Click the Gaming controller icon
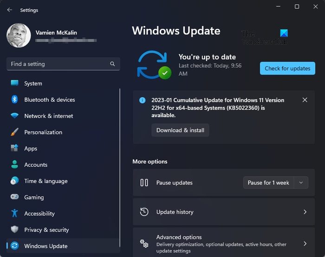The image size is (325, 257). click(14, 197)
